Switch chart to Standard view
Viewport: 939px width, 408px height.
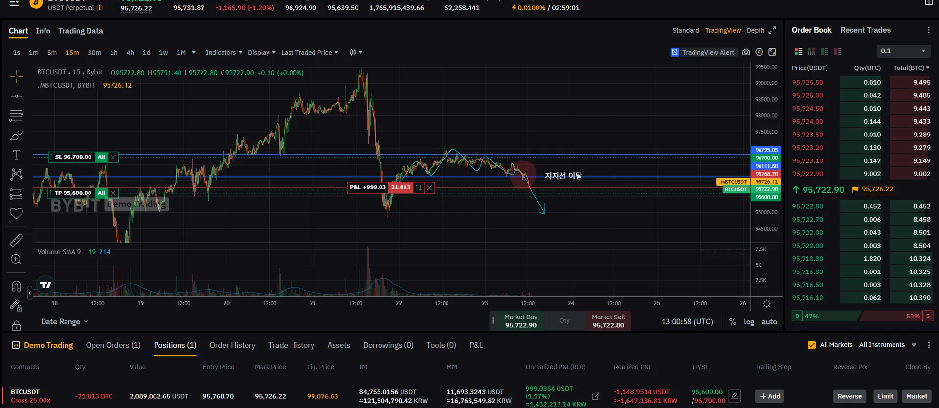pyautogui.click(x=686, y=30)
